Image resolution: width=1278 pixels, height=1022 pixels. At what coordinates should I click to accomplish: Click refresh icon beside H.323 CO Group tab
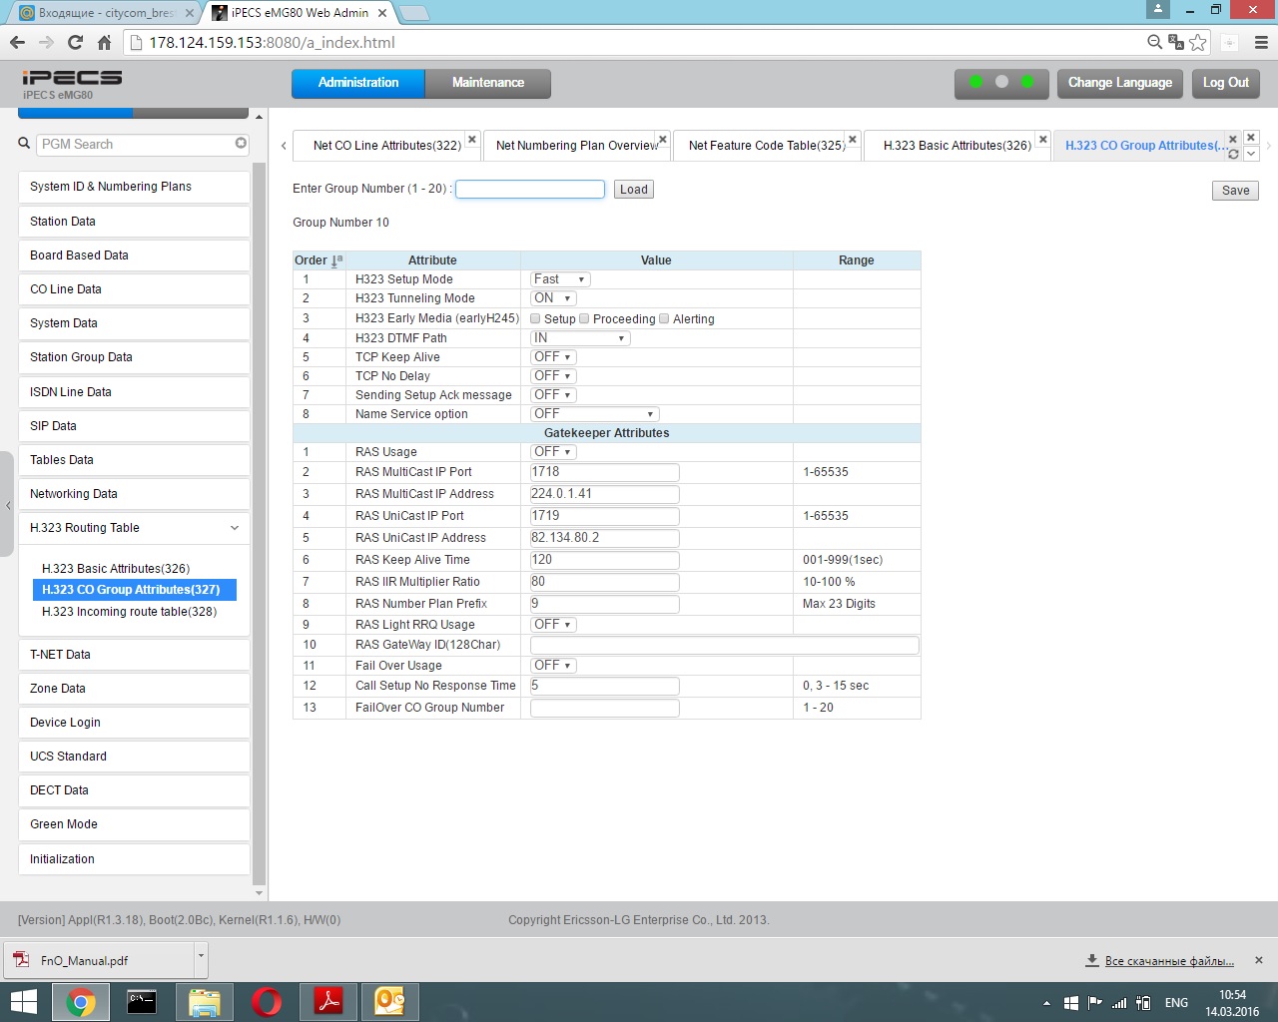pos(1233,154)
